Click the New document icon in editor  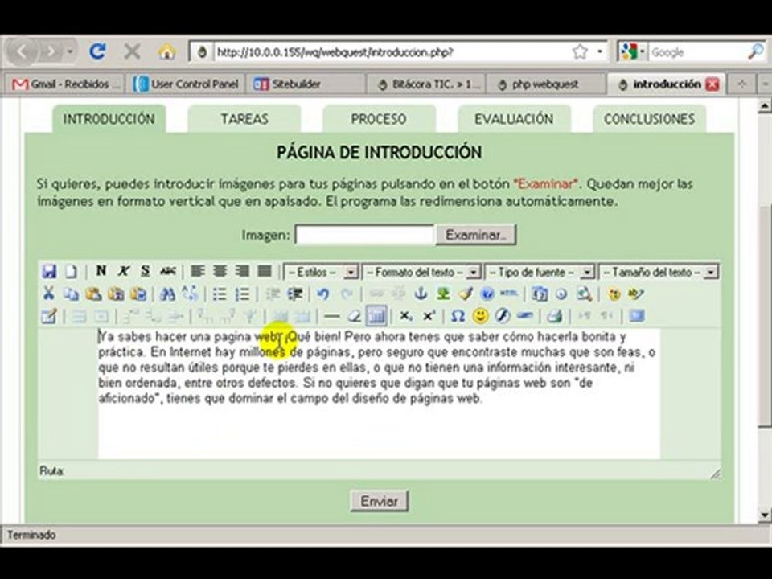click(71, 272)
